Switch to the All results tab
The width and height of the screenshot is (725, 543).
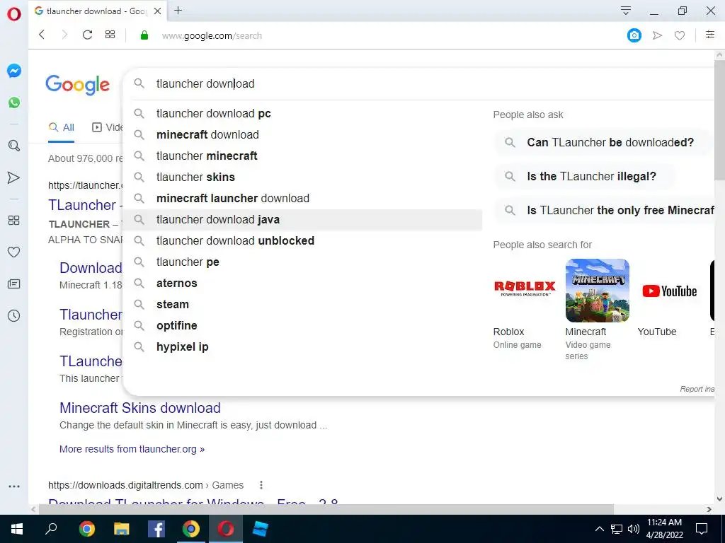pyautogui.click(x=62, y=127)
